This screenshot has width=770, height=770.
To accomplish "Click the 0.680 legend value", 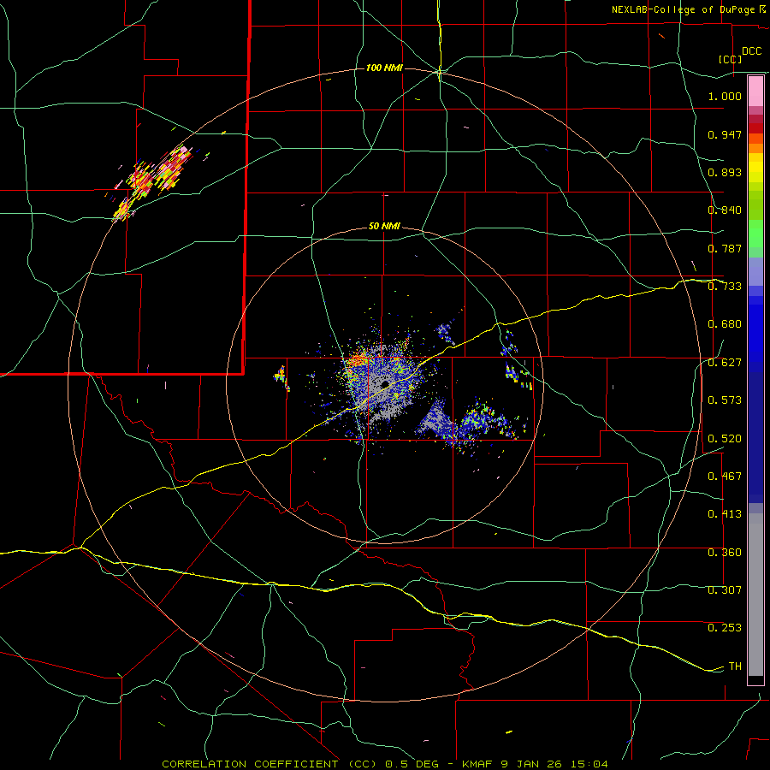I will coord(725,324).
